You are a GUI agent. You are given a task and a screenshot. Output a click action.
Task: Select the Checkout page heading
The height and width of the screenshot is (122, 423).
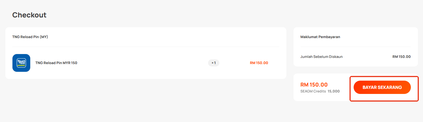tap(29, 15)
